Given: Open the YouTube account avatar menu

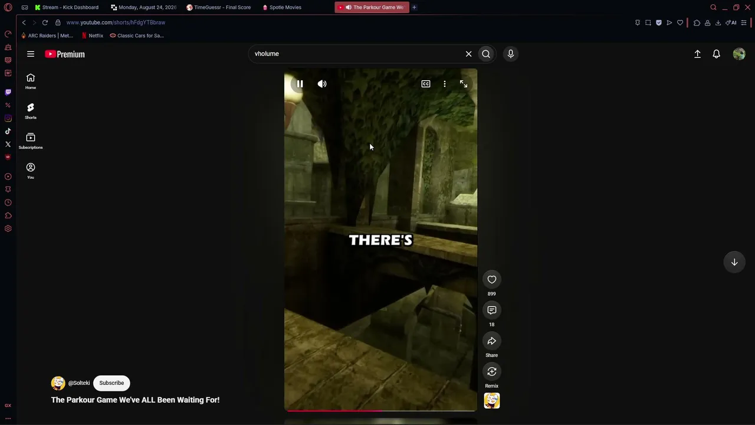Looking at the screenshot, I should [739, 54].
